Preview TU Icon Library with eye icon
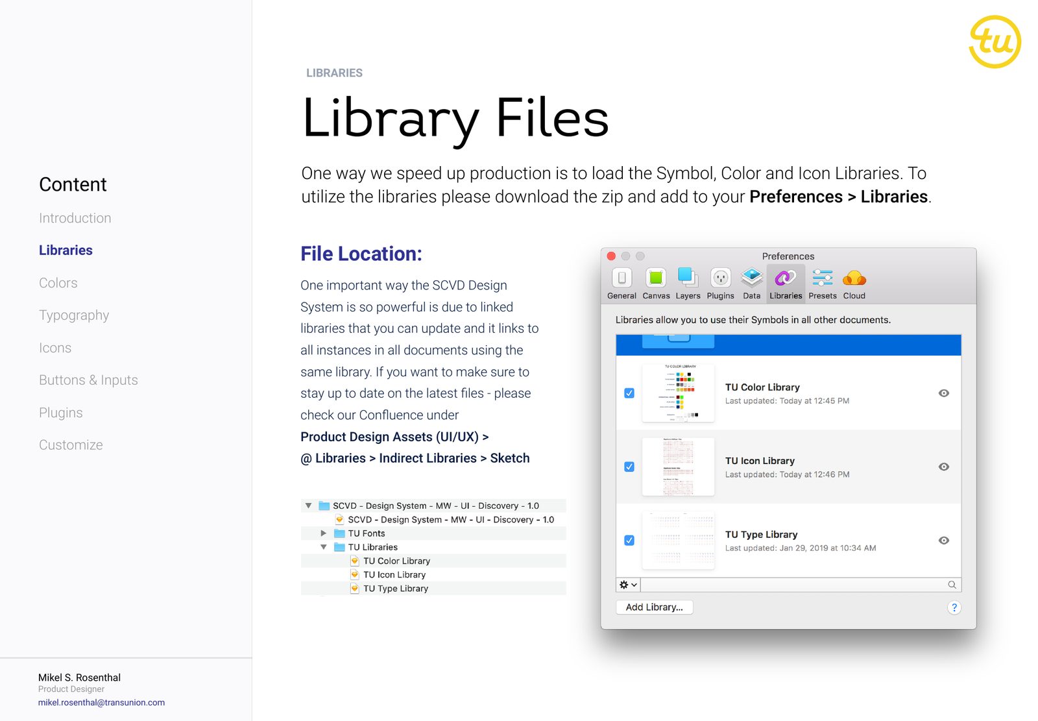1038x721 pixels. (x=944, y=467)
